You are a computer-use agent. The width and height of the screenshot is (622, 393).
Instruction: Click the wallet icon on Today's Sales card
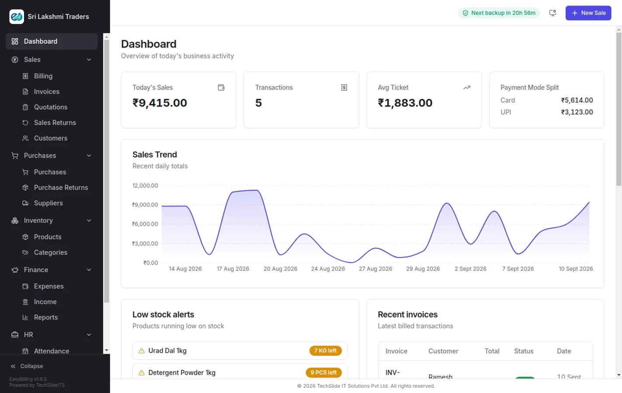(221, 87)
